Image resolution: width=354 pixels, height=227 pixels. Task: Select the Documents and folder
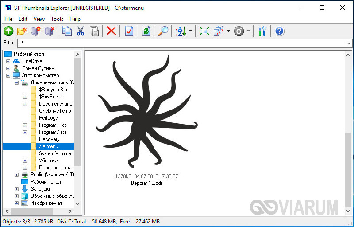click(56, 104)
